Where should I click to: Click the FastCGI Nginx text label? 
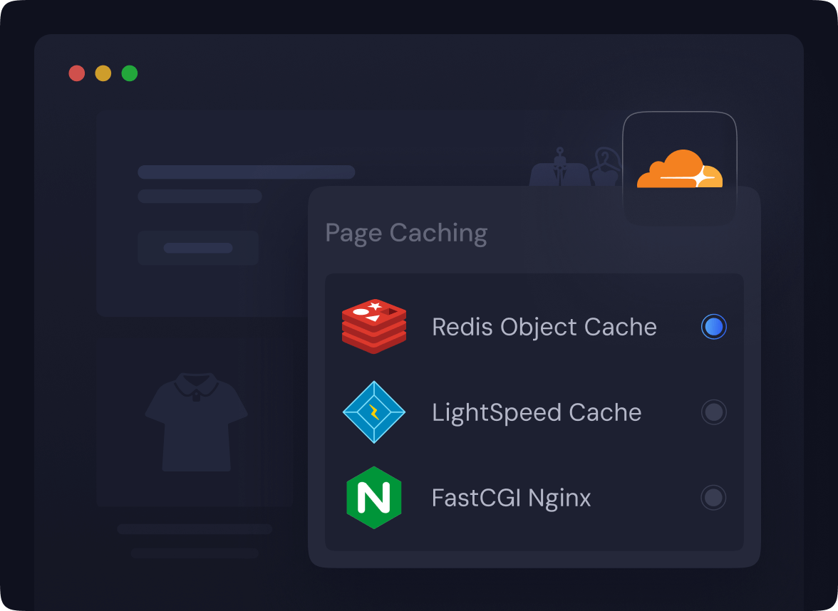(x=511, y=498)
